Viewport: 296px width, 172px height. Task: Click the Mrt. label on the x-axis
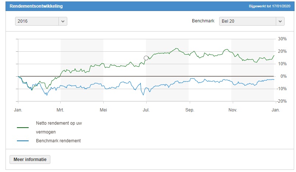(x=61, y=110)
